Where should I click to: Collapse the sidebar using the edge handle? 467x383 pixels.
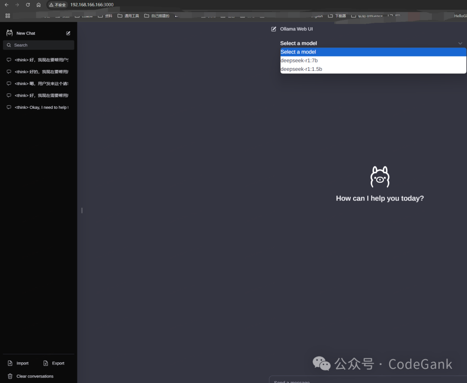coord(82,211)
